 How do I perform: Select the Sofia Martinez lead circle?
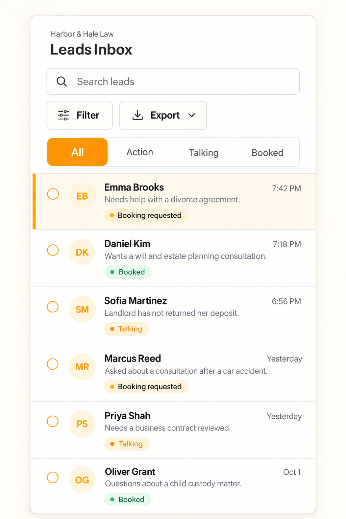point(53,307)
